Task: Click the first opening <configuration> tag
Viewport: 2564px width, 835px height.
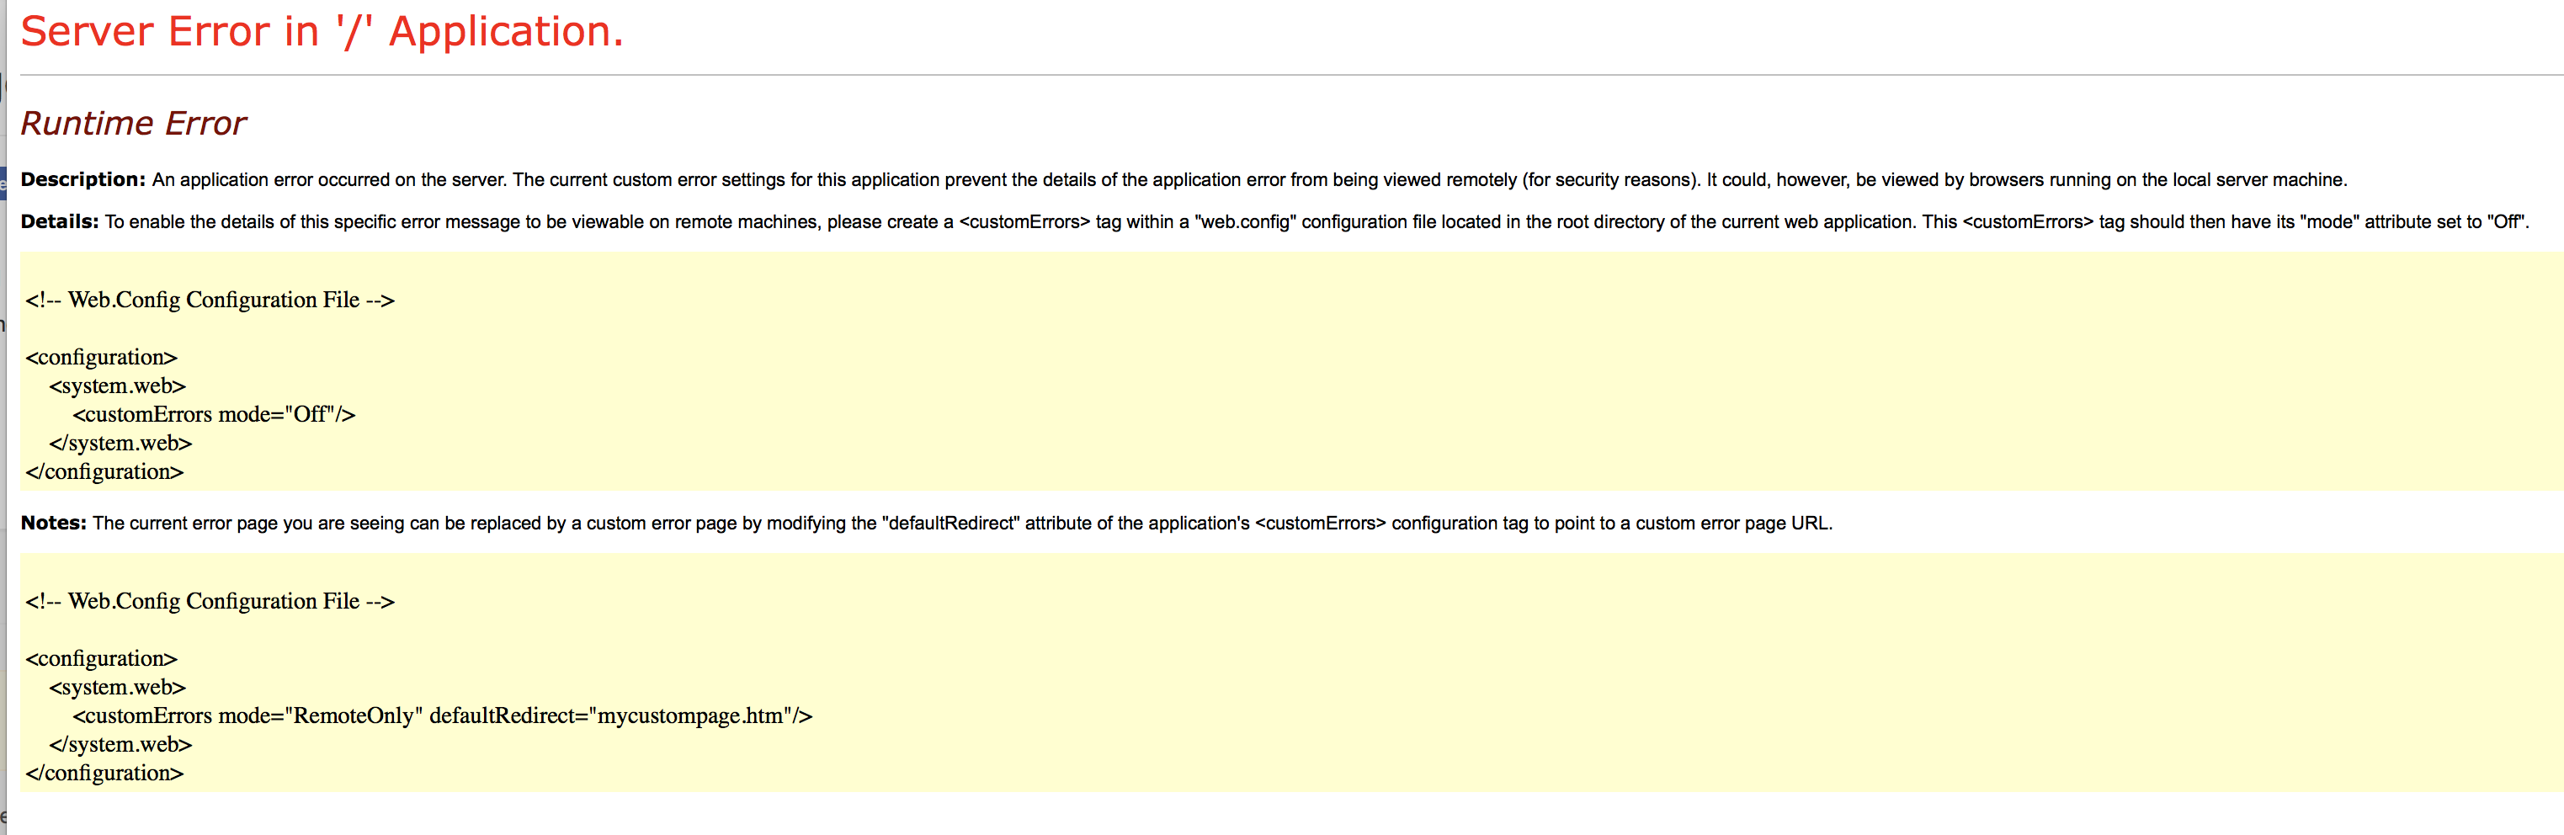Action: tap(102, 357)
